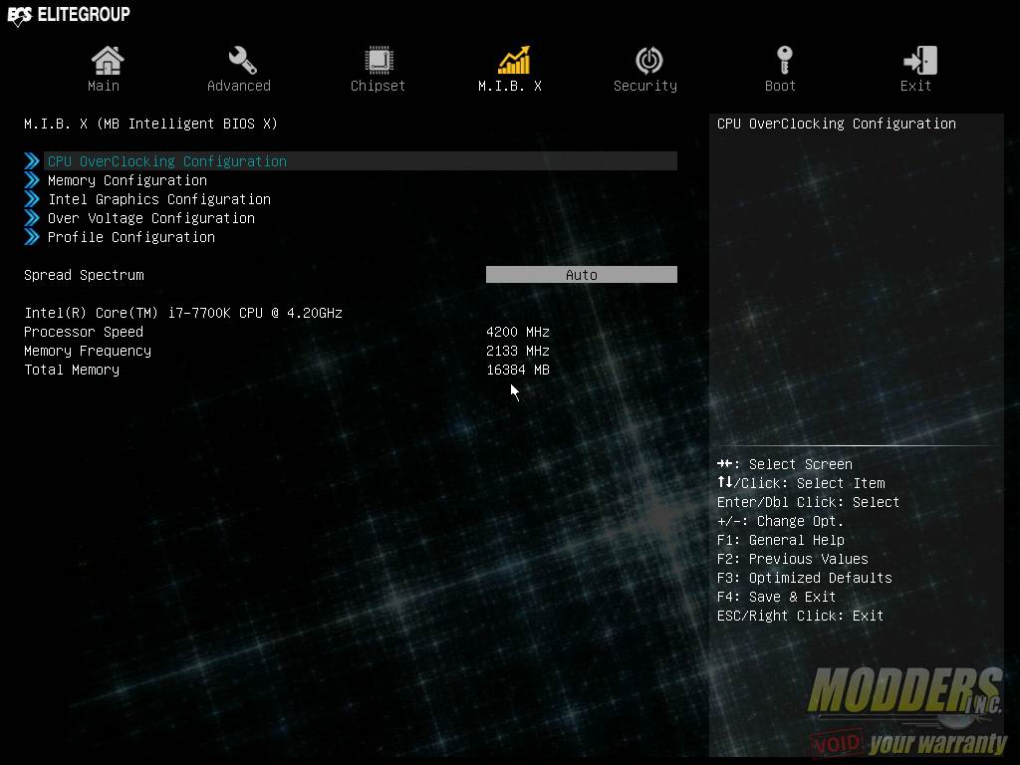This screenshot has height=765, width=1020.
Task: Open the Spread Spectrum Auto dropdown
Action: pos(582,275)
